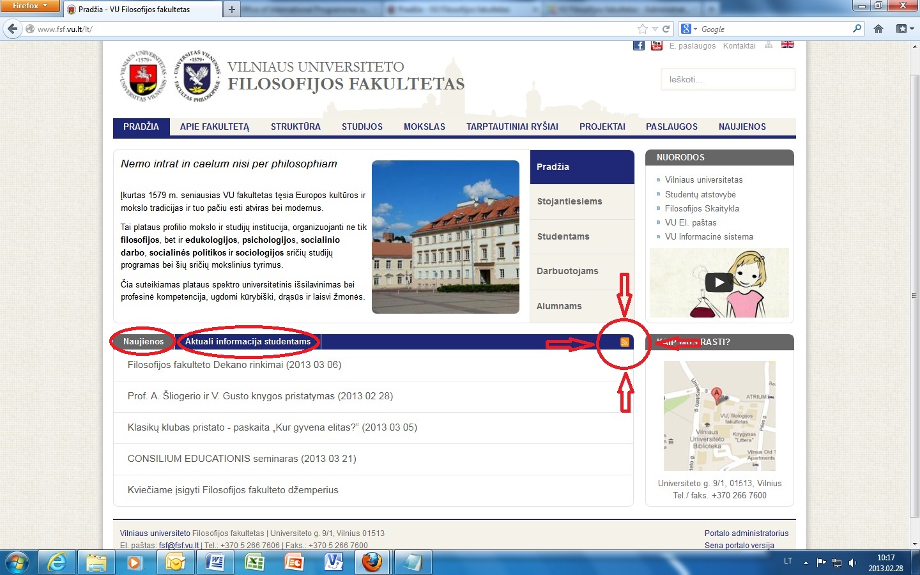
Task: Open the PROJEKTAI menu
Action: point(602,126)
